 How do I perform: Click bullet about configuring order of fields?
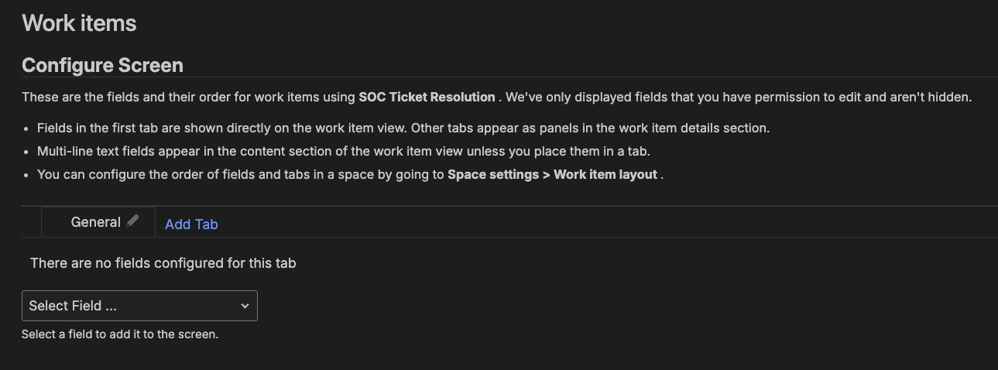coord(350,174)
